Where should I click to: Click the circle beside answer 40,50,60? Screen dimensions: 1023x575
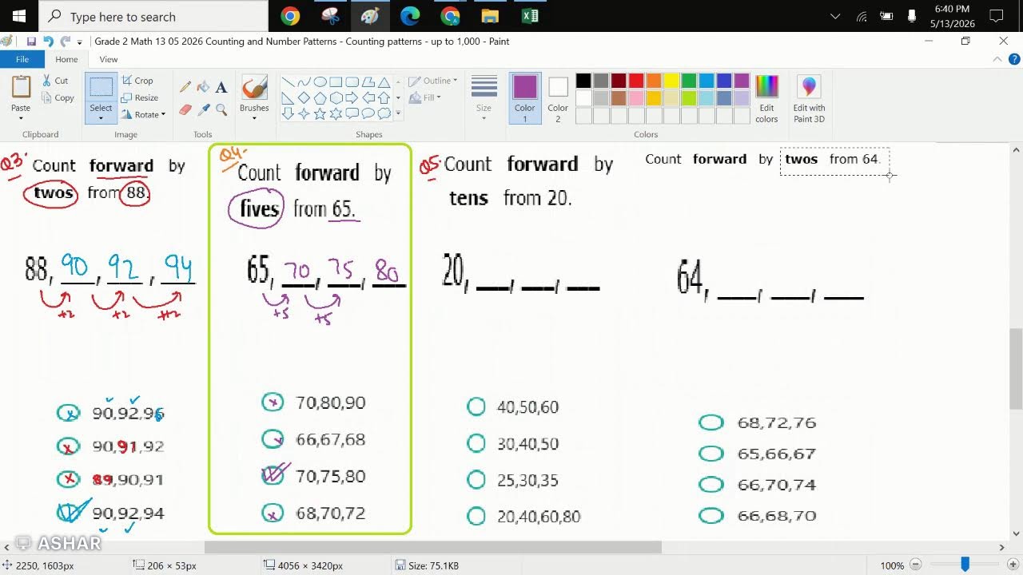pos(476,407)
